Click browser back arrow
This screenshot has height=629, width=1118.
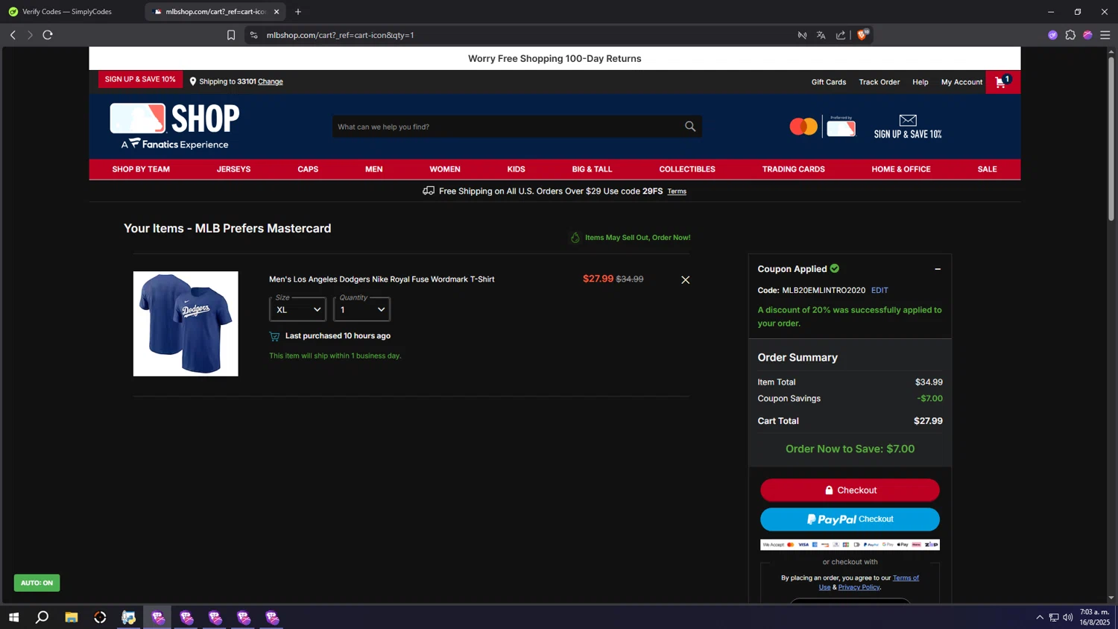coord(13,35)
